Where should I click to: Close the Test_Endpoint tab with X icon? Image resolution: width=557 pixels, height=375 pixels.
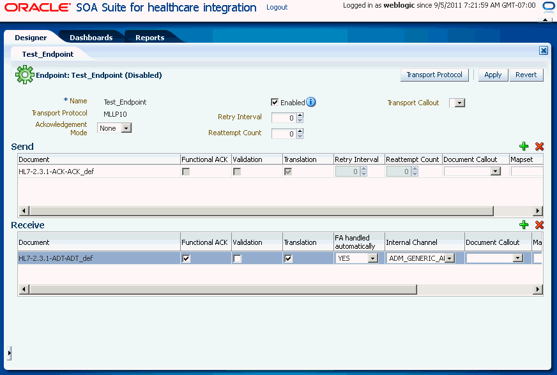click(543, 50)
